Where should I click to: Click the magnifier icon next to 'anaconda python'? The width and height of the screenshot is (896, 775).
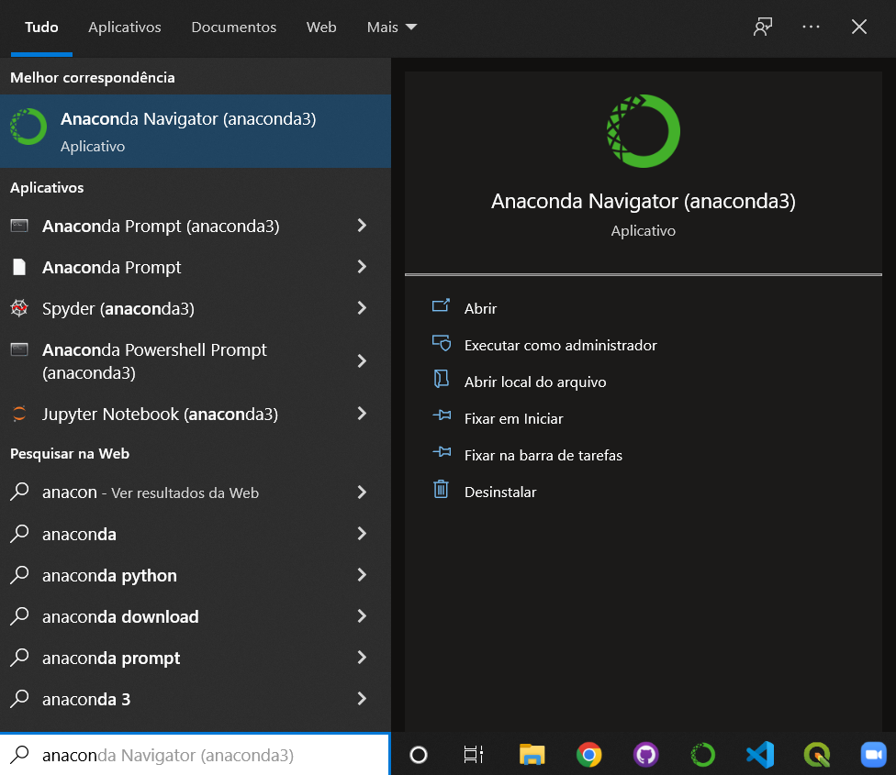click(19, 575)
